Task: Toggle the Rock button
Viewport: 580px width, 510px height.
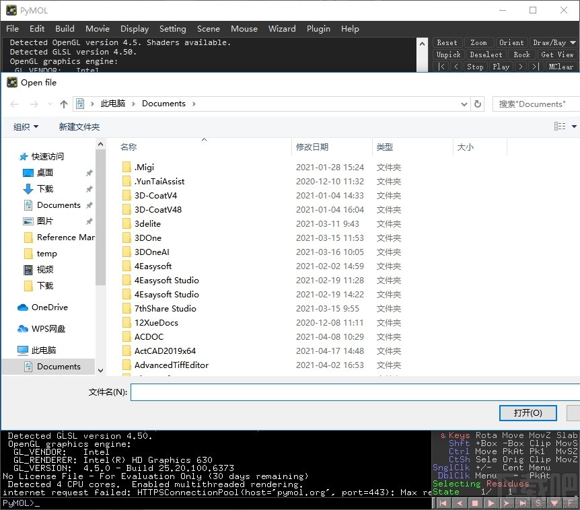Action: (x=521, y=54)
